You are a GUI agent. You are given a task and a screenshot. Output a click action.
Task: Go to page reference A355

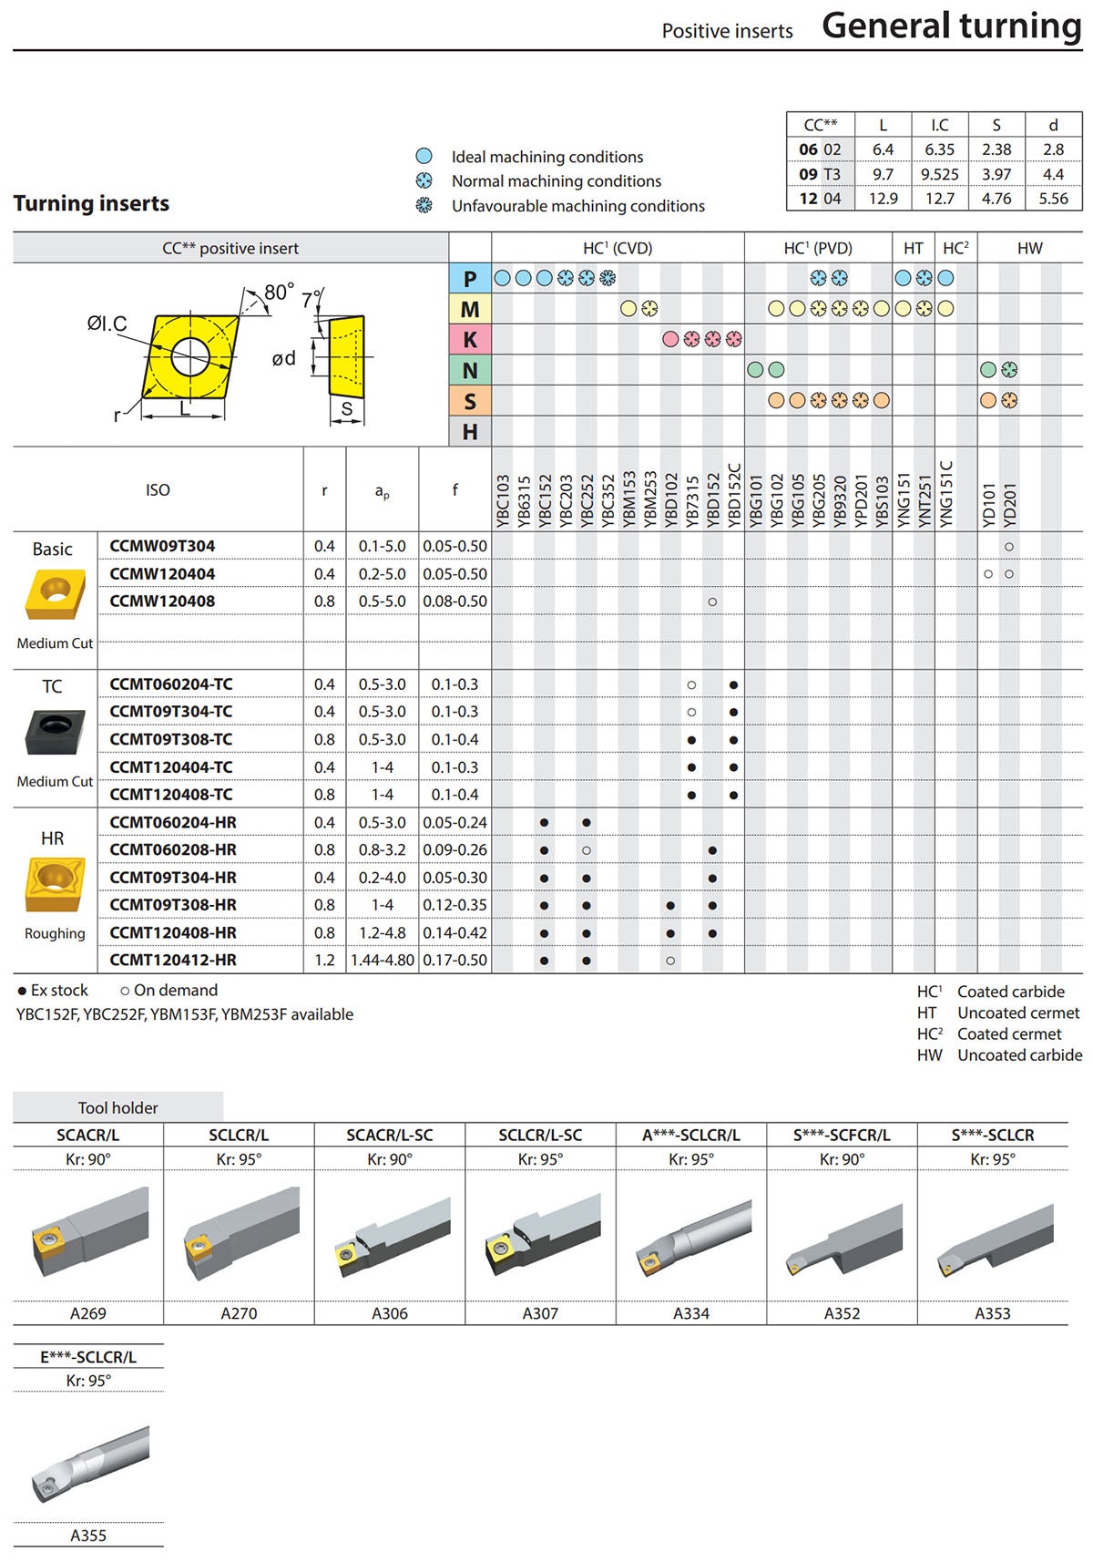coord(88,1536)
